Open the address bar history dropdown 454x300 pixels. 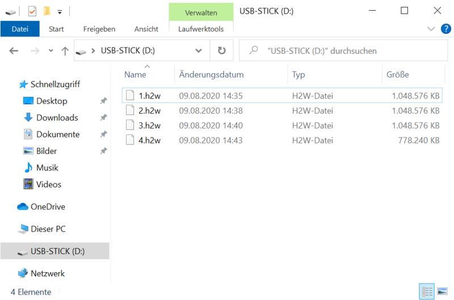pos(199,51)
